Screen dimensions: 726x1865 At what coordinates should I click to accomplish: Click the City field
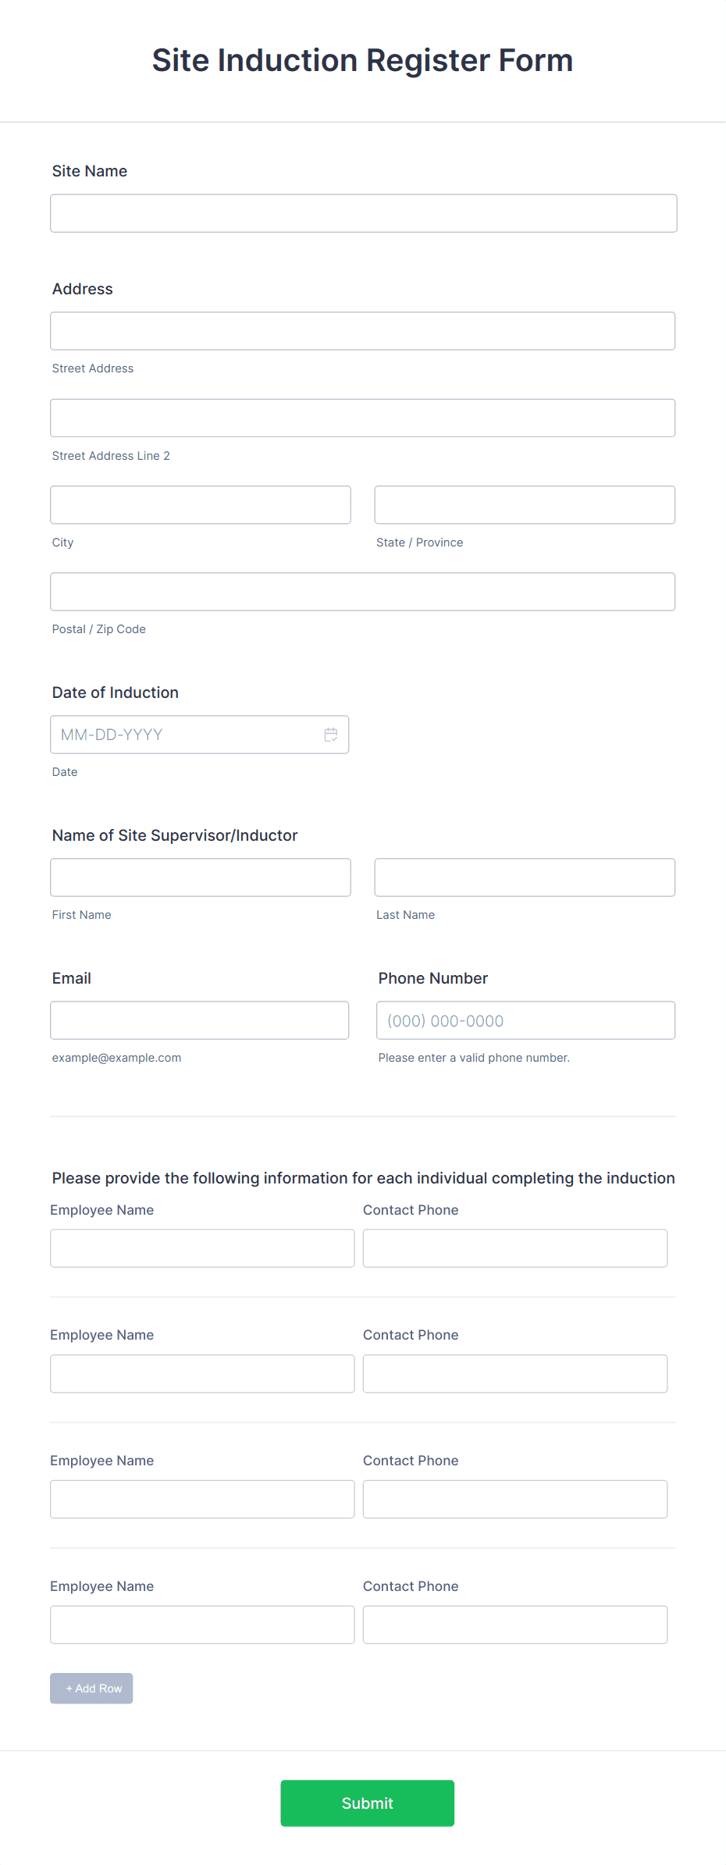[200, 504]
